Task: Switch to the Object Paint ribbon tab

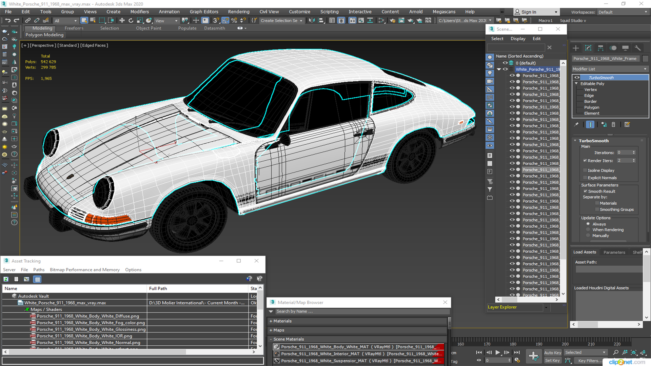Action: [149, 28]
